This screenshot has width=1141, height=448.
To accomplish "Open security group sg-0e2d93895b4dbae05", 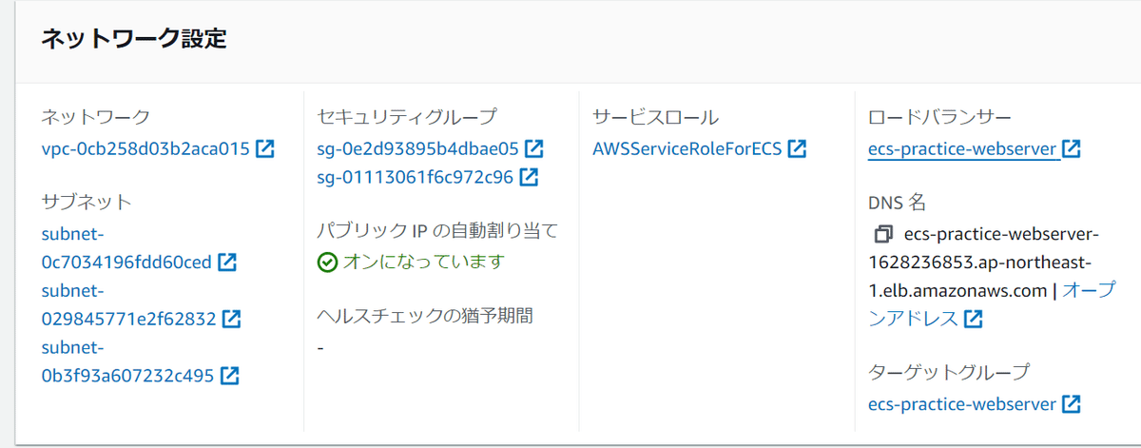I will pyautogui.click(x=417, y=149).
